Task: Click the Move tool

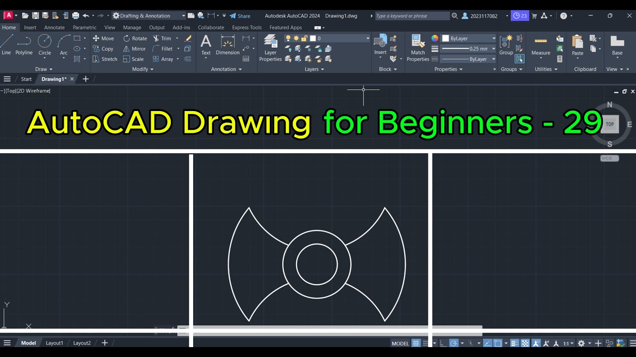Action: 103,38
